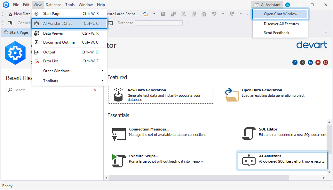Choose Data Viewer from the View menu
Image resolution: width=333 pixels, height=190 pixels.
[69, 33]
